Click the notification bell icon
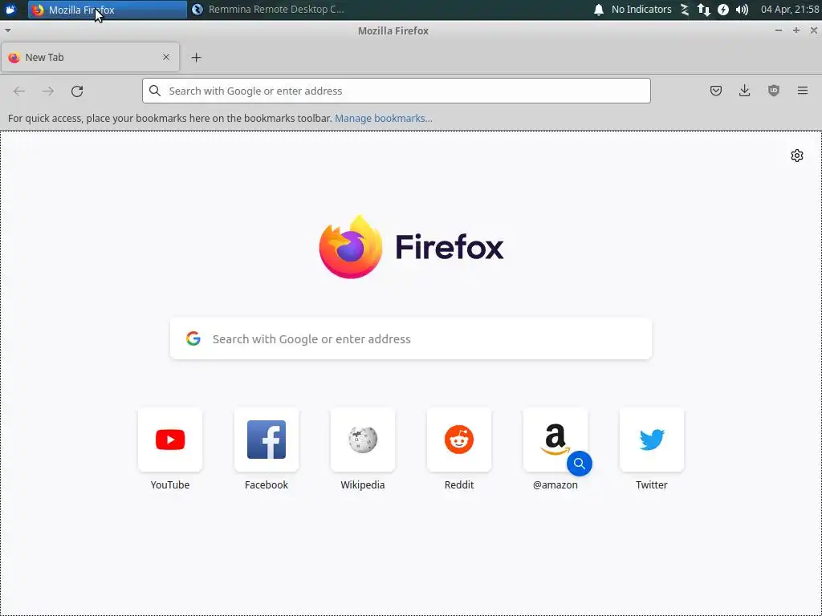822x616 pixels. (x=599, y=10)
